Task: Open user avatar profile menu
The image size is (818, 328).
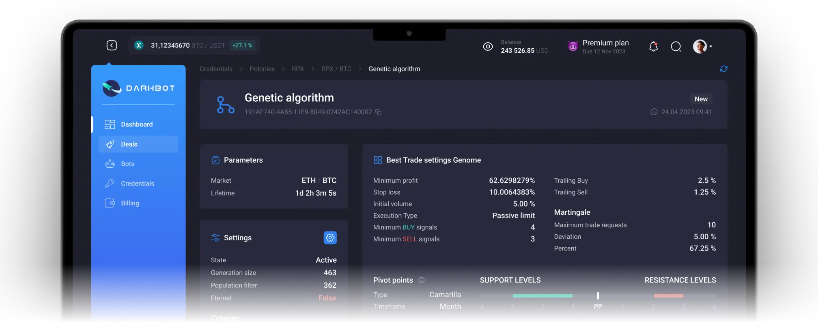Action: 702,47
